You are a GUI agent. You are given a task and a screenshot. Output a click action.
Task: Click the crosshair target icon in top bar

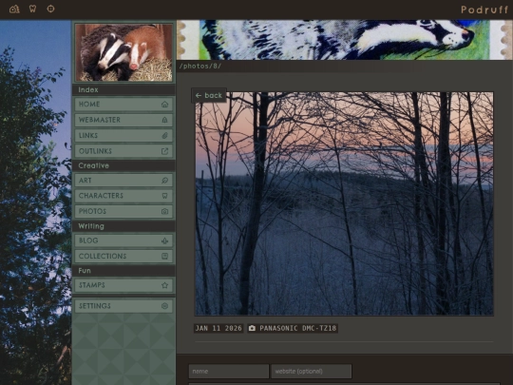(x=50, y=9)
